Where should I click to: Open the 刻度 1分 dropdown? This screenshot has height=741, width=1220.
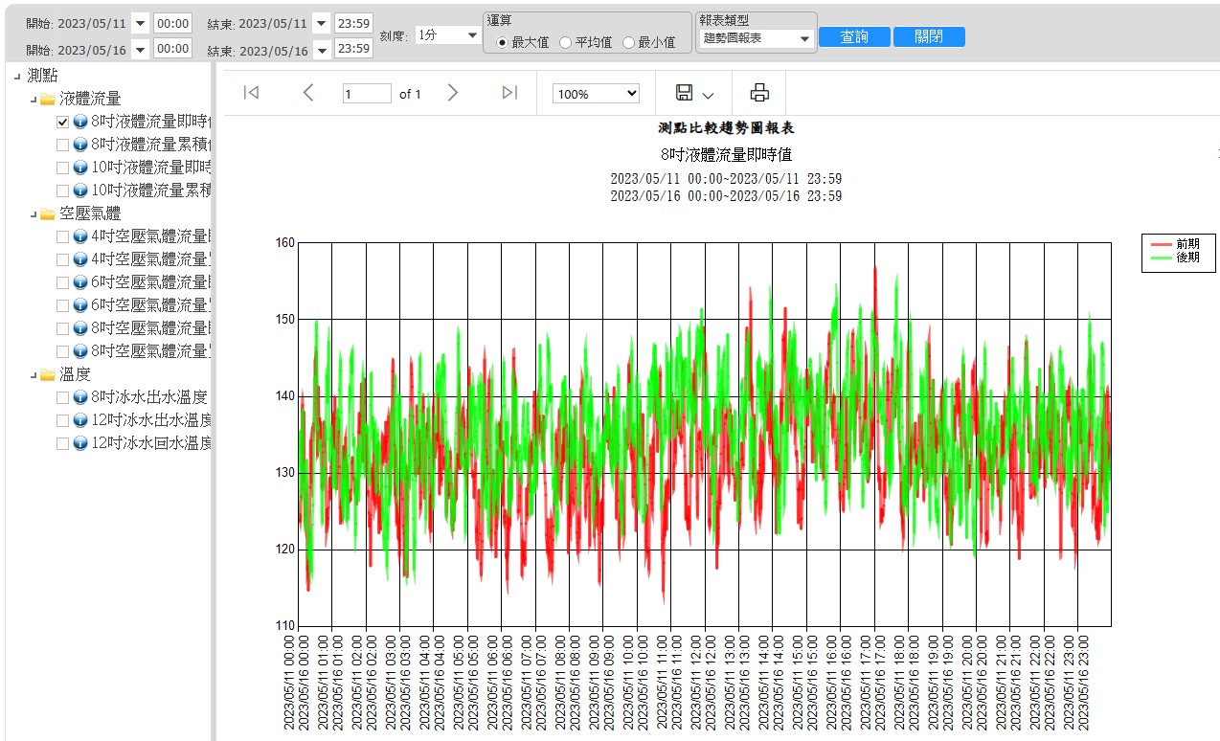click(x=449, y=35)
